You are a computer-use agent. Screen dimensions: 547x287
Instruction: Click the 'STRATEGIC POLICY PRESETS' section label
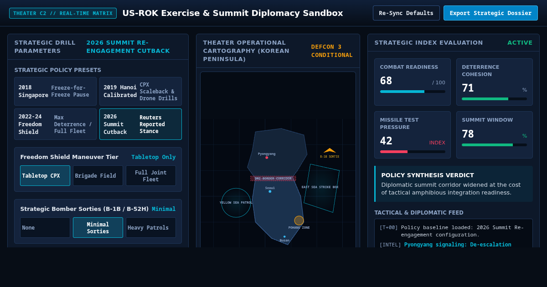[58, 70]
